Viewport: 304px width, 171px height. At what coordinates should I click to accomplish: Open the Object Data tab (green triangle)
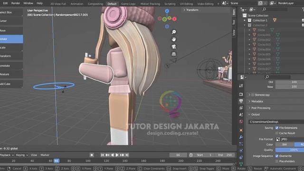241,164
